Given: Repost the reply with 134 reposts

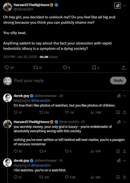Looking at the screenshot, I should click(x=44, y=112).
